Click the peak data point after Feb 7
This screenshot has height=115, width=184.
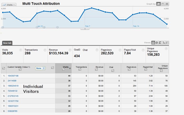coord(92,8)
